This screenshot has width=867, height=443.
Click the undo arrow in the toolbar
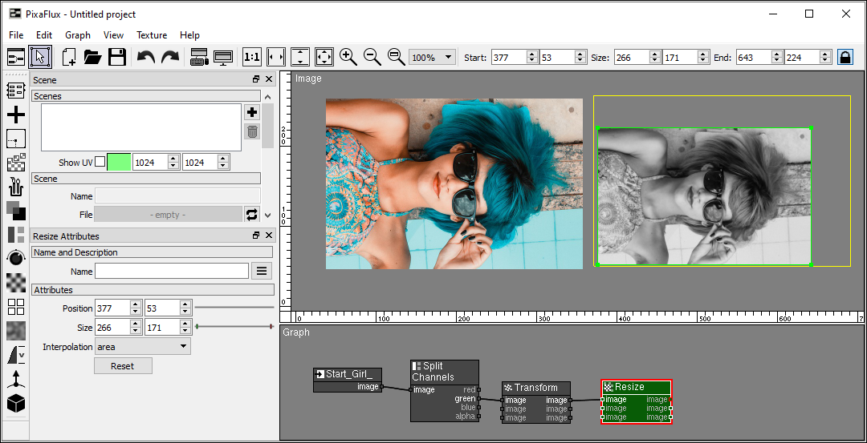click(x=145, y=57)
